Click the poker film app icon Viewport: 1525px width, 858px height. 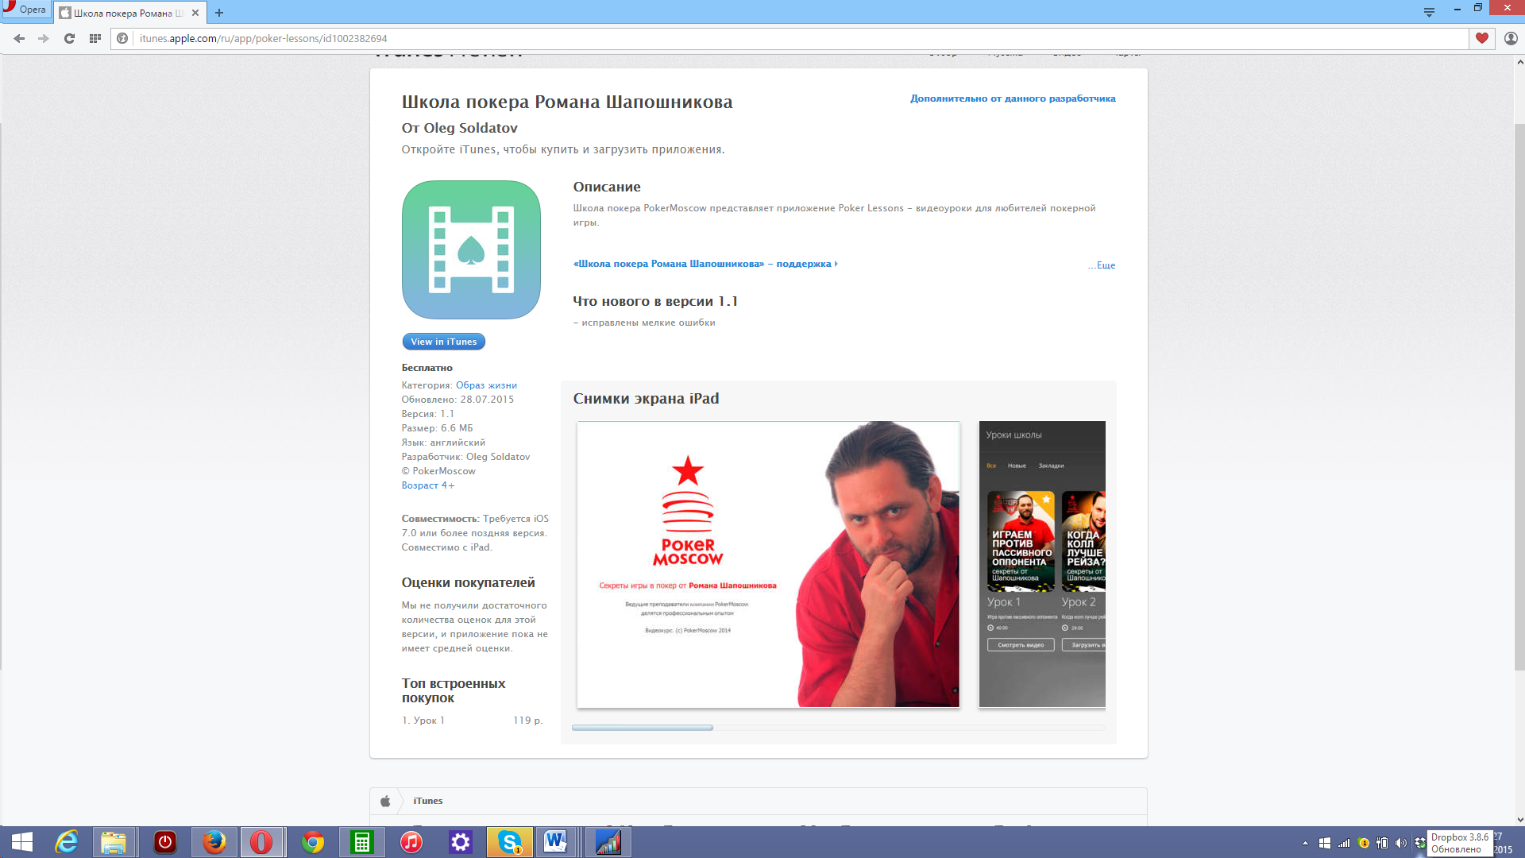click(471, 249)
